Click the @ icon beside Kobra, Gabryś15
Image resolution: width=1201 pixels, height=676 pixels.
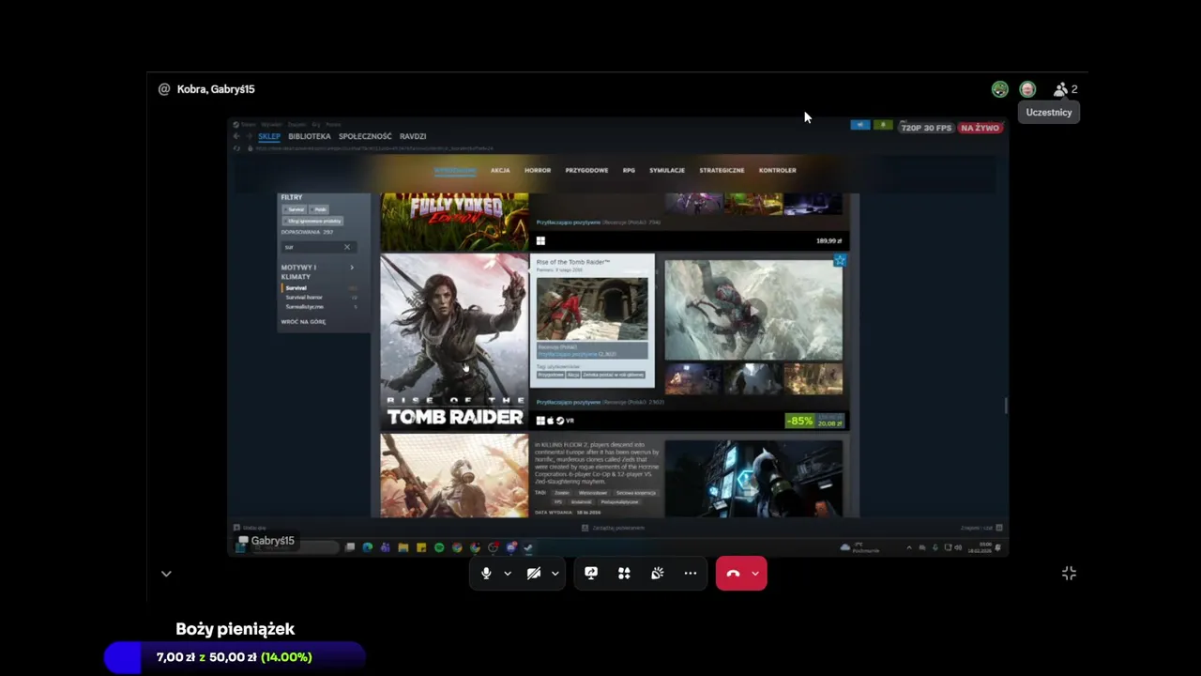[164, 89]
